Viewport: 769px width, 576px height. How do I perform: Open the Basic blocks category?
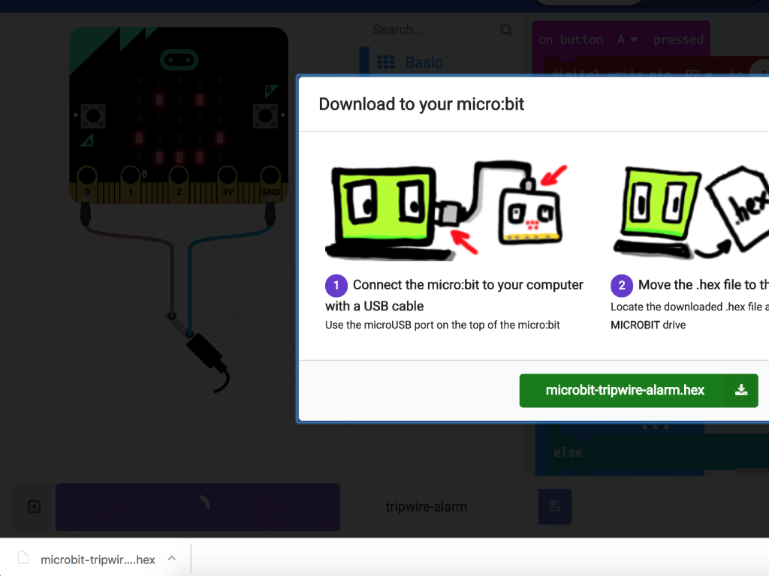point(409,63)
